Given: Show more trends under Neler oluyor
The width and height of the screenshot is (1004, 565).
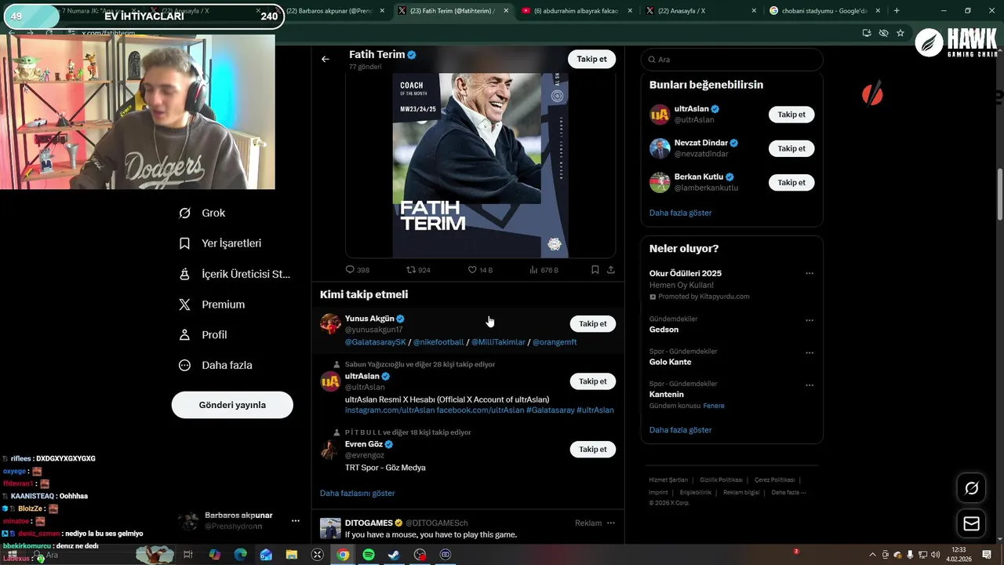Looking at the screenshot, I should click(680, 430).
